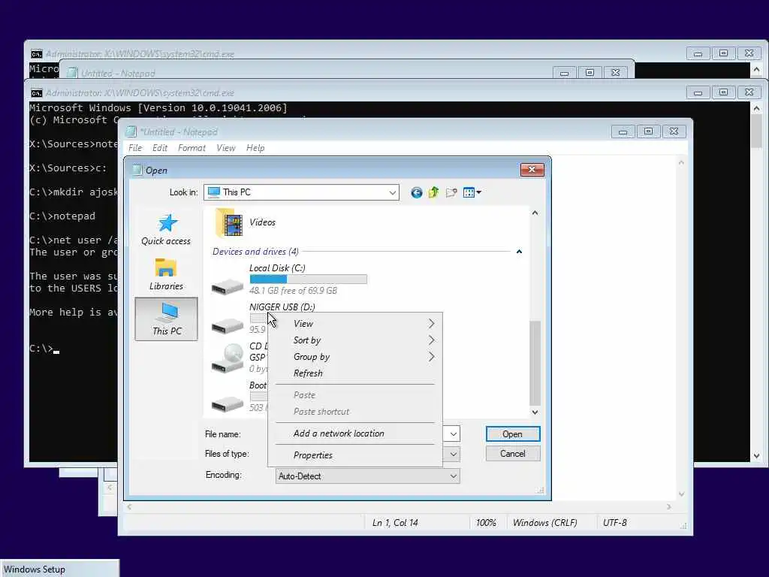The height and width of the screenshot is (577, 769).
Task: Open Notepad's View menu
Action: [226, 148]
